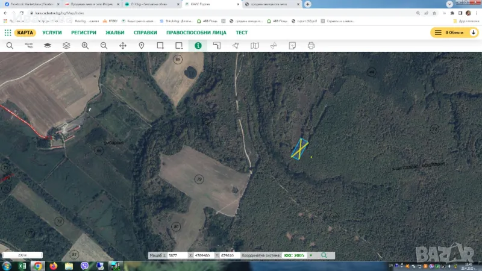Click the Мащаб scale input field
Image resolution: width=482 pixels, height=271 pixels.
pos(176,255)
